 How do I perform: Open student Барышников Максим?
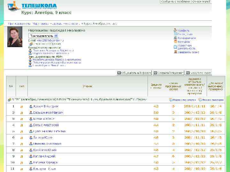coord(48,113)
